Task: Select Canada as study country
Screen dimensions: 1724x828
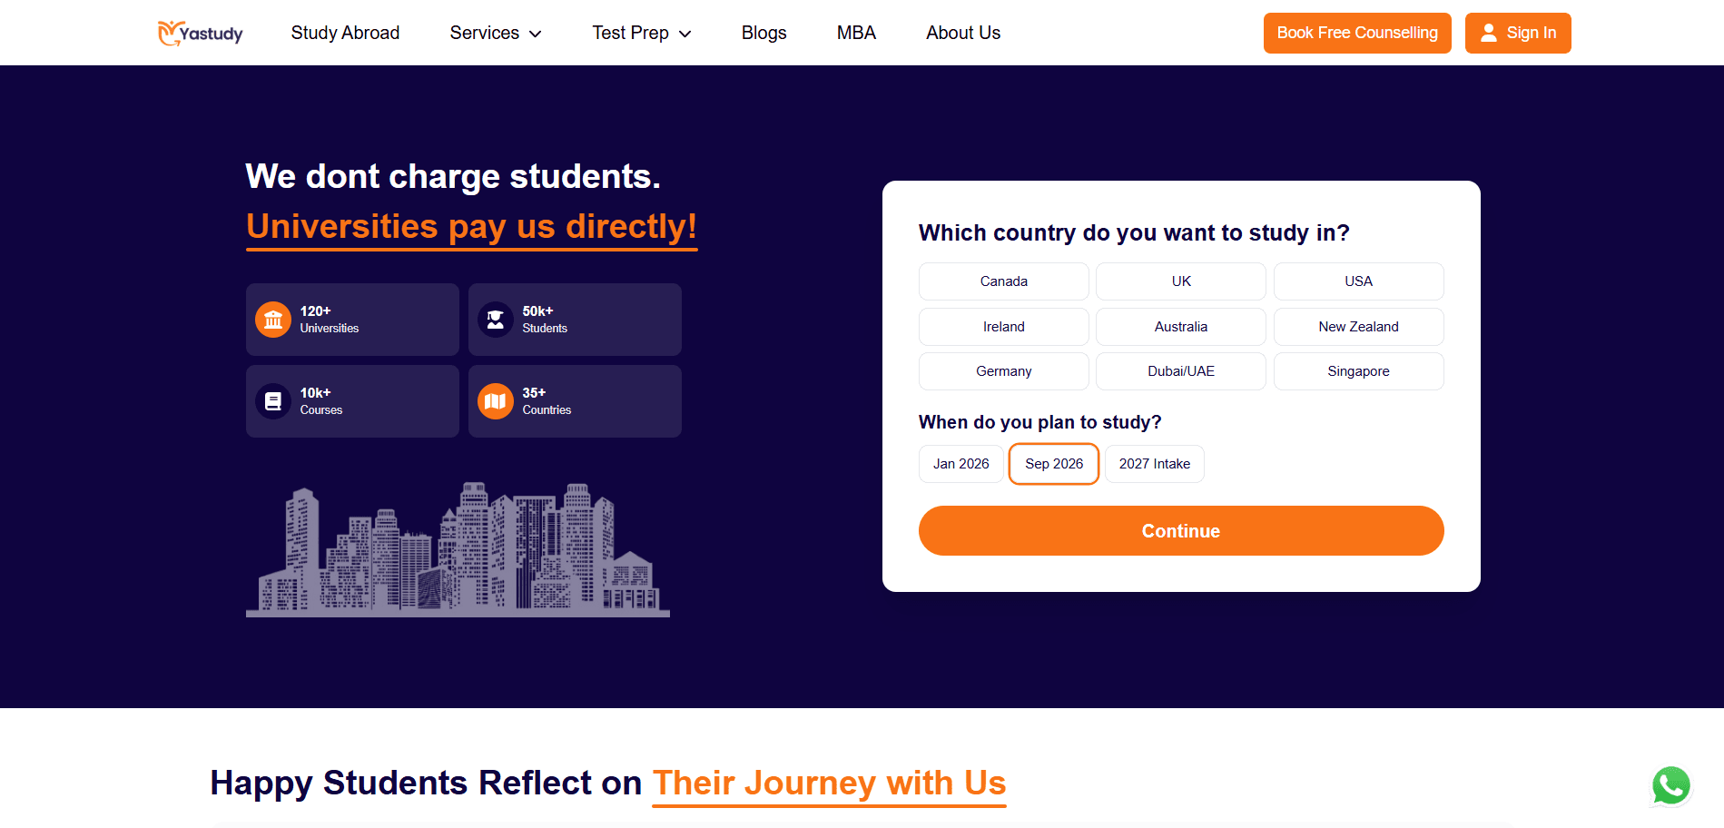Action: click(x=1003, y=281)
